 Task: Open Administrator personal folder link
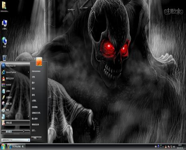[x=36, y=71]
